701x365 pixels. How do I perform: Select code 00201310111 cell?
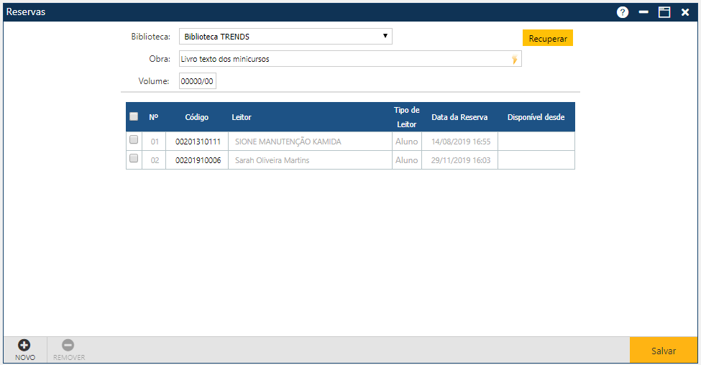point(197,142)
